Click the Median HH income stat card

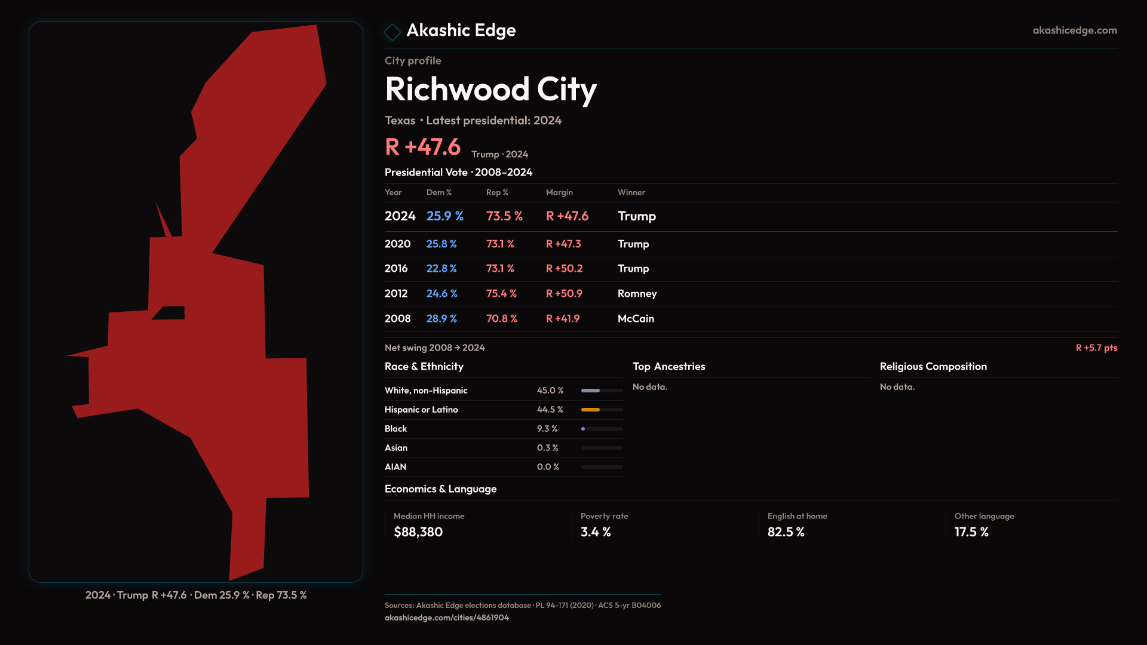429,524
